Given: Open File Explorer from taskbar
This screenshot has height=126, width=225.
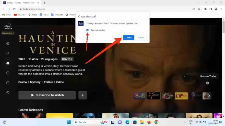Looking at the screenshot, I should click(x=142, y=122).
